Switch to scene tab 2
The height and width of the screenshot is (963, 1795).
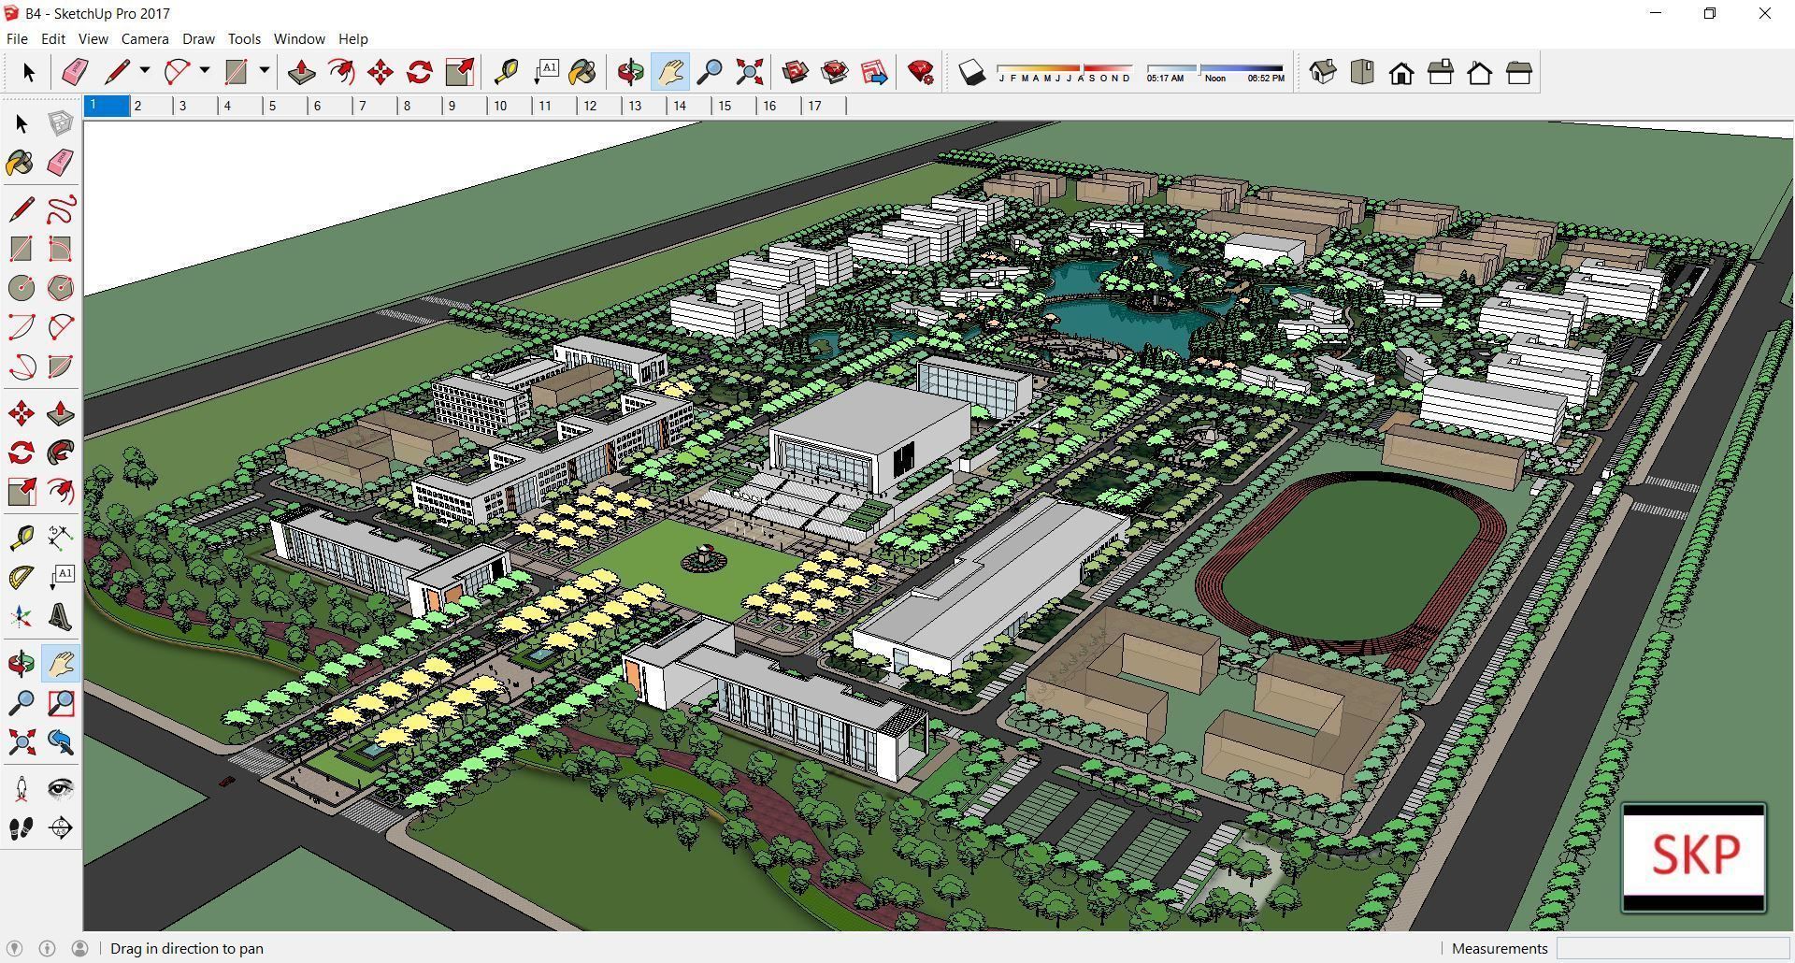tap(151, 106)
